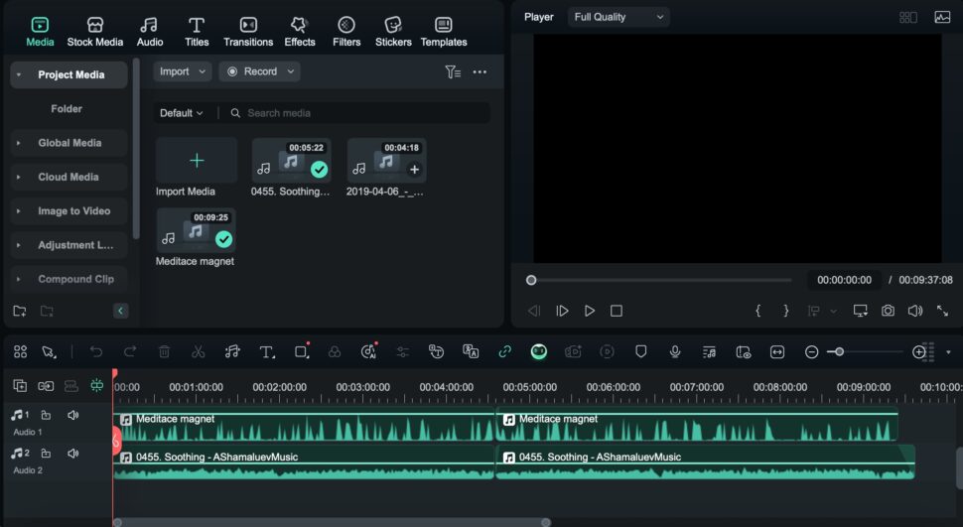This screenshot has height=527, width=963.
Task: Click the voiceover microphone icon
Action: pyautogui.click(x=675, y=351)
